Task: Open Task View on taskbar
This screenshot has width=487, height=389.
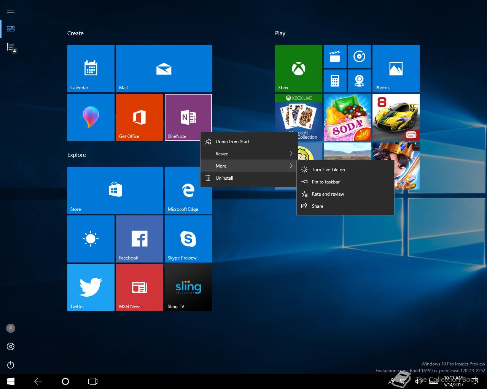Action: 93,381
